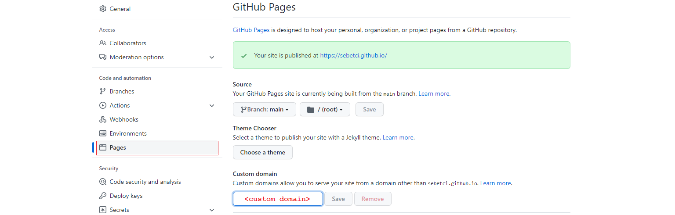Click the Code and automation label

tap(125, 78)
